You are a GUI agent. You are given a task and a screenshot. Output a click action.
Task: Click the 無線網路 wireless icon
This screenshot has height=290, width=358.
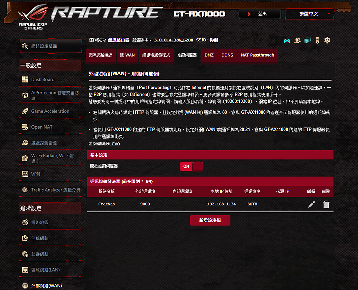point(25,238)
